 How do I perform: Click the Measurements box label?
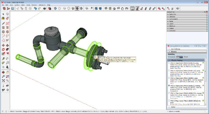(x=174, y=111)
